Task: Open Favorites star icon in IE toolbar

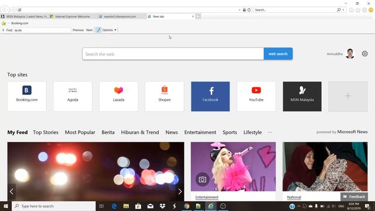Action: [x=358, y=10]
